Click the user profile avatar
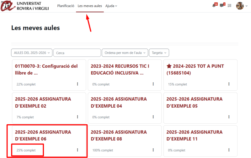251x158 pixels. [x=240, y=6]
